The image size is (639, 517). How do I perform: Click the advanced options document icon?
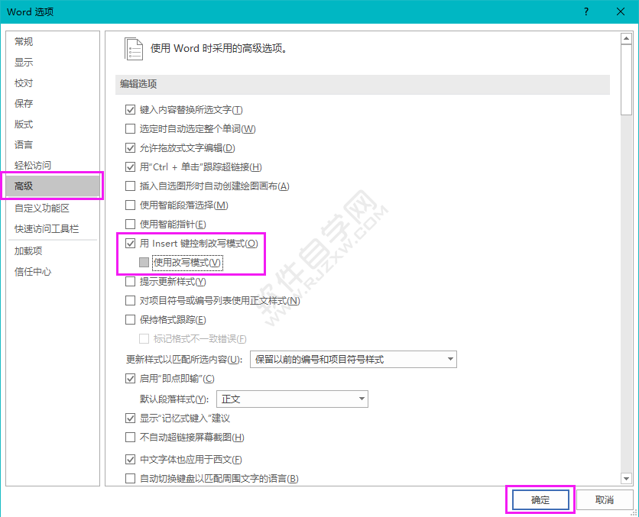134,48
